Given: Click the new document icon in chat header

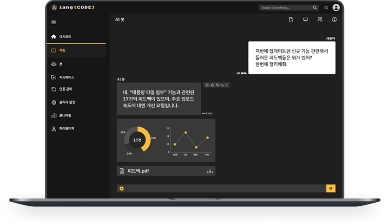Looking at the screenshot, I should [x=291, y=20].
